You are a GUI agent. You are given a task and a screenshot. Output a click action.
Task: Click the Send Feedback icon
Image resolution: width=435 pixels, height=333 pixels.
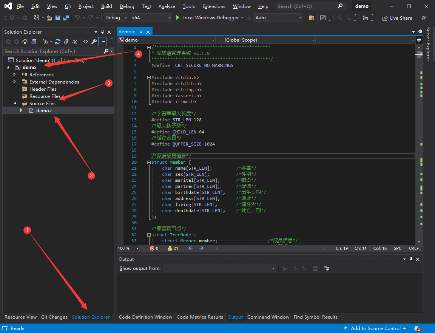(x=424, y=18)
